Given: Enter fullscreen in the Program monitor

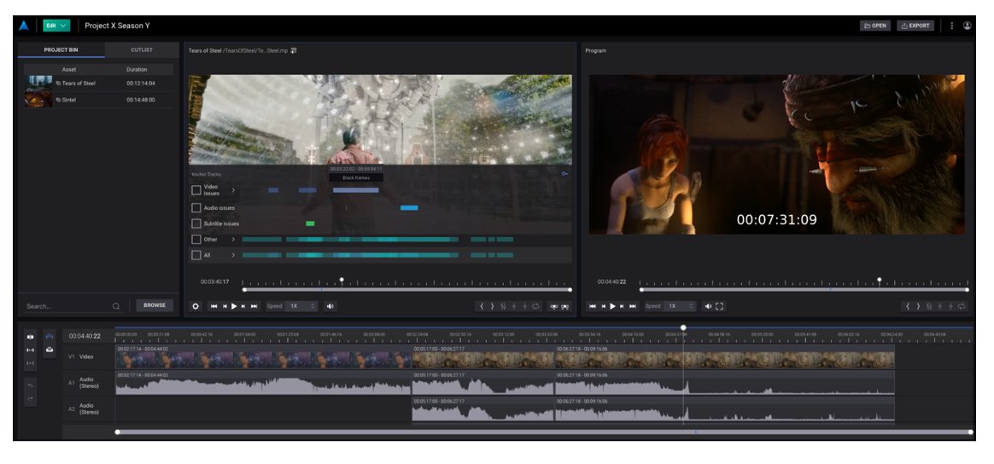Looking at the screenshot, I should pos(719,306).
